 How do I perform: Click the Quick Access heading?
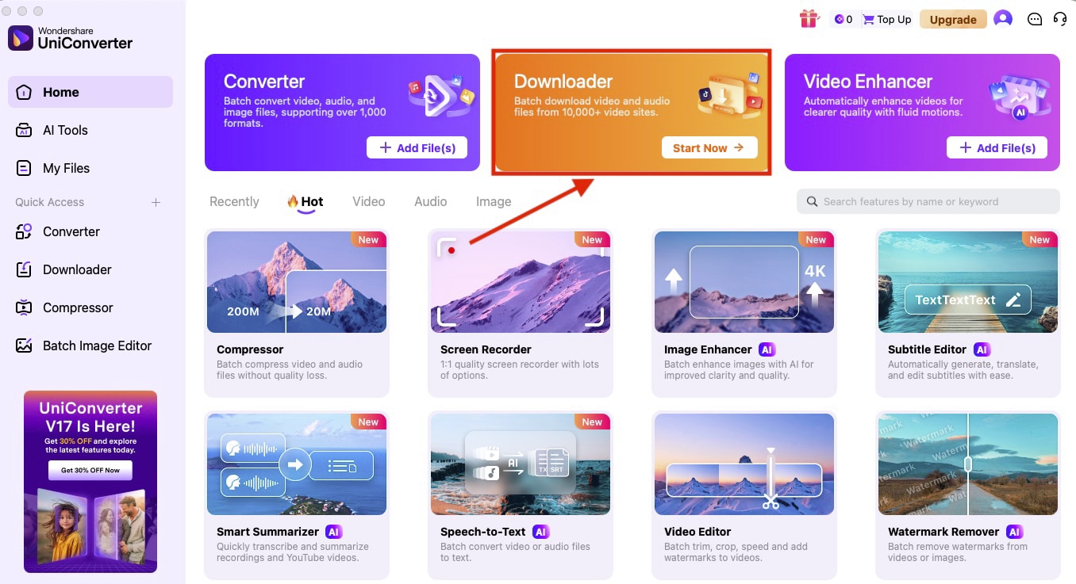(49, 202)
